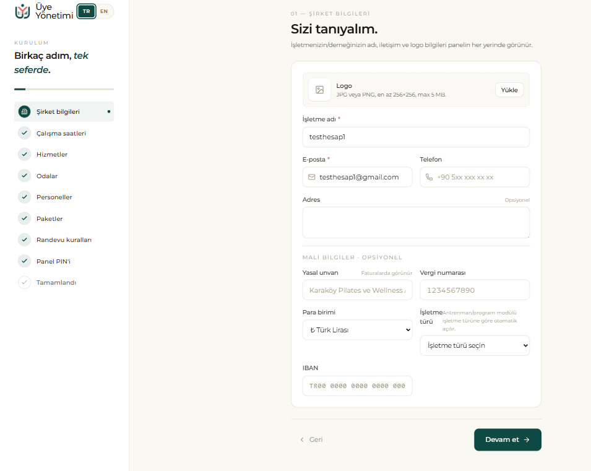Click checkmark icon beside Çalışma saatleri
The image size is (591, 471).
pyautogui.click(x=25, y=133)
